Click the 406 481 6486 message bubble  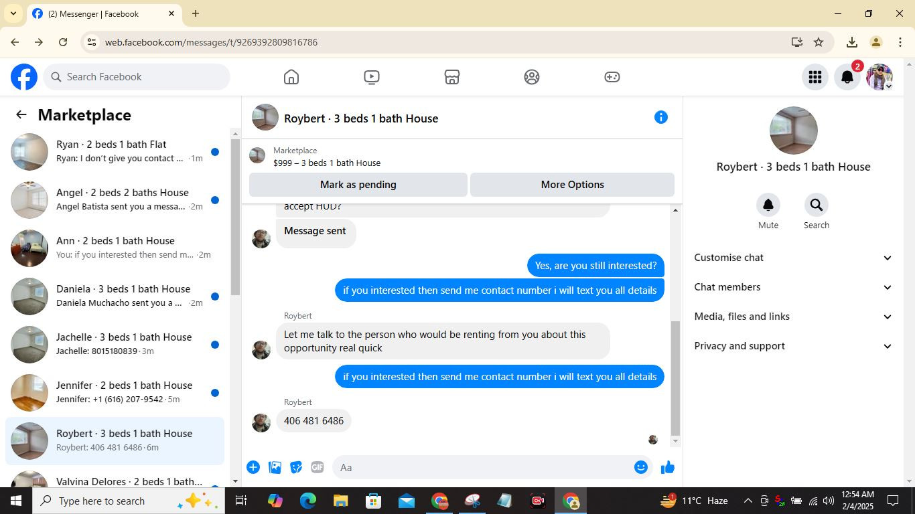tap(314, 421)
